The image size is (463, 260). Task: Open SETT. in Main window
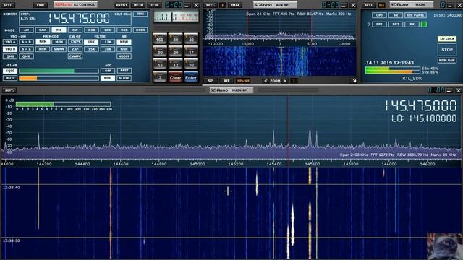click(369, 5)
